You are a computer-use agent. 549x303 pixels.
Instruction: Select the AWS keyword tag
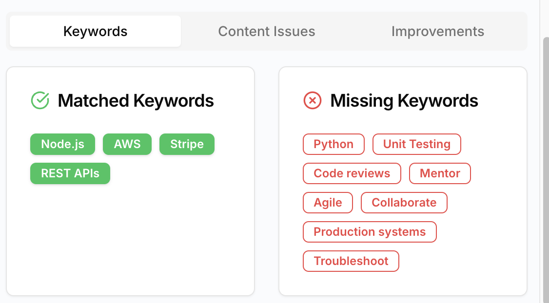(x=127, y=144)
